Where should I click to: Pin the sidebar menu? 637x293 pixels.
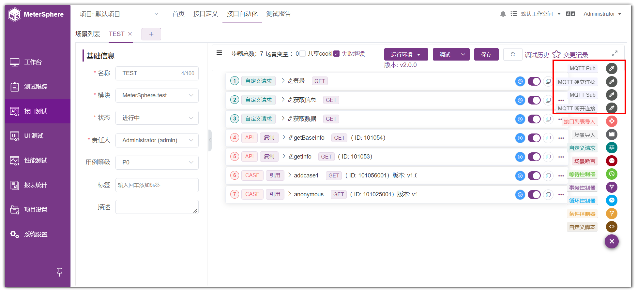(x=59, y=272)
